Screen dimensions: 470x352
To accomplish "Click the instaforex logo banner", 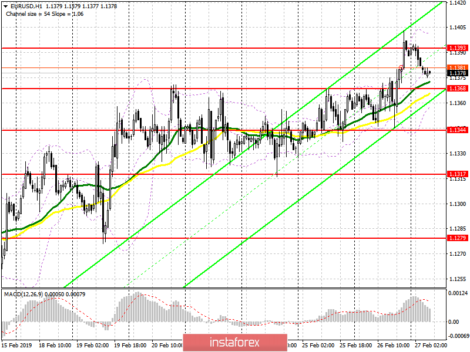I will coord(235,343).
